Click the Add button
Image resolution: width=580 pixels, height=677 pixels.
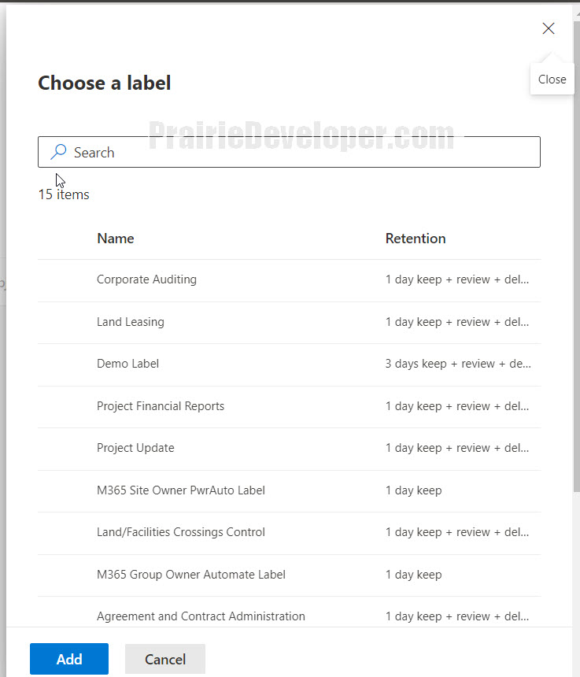(69, 659)
